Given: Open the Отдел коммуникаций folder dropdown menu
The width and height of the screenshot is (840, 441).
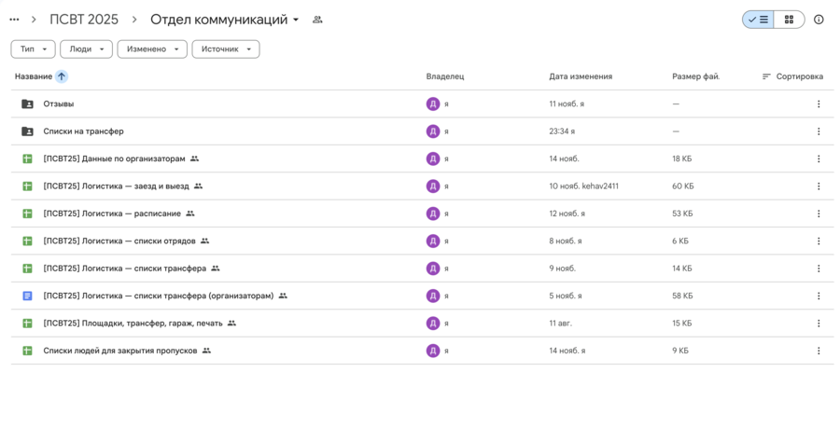Looking at the screenshot, I should click(296, 20).
